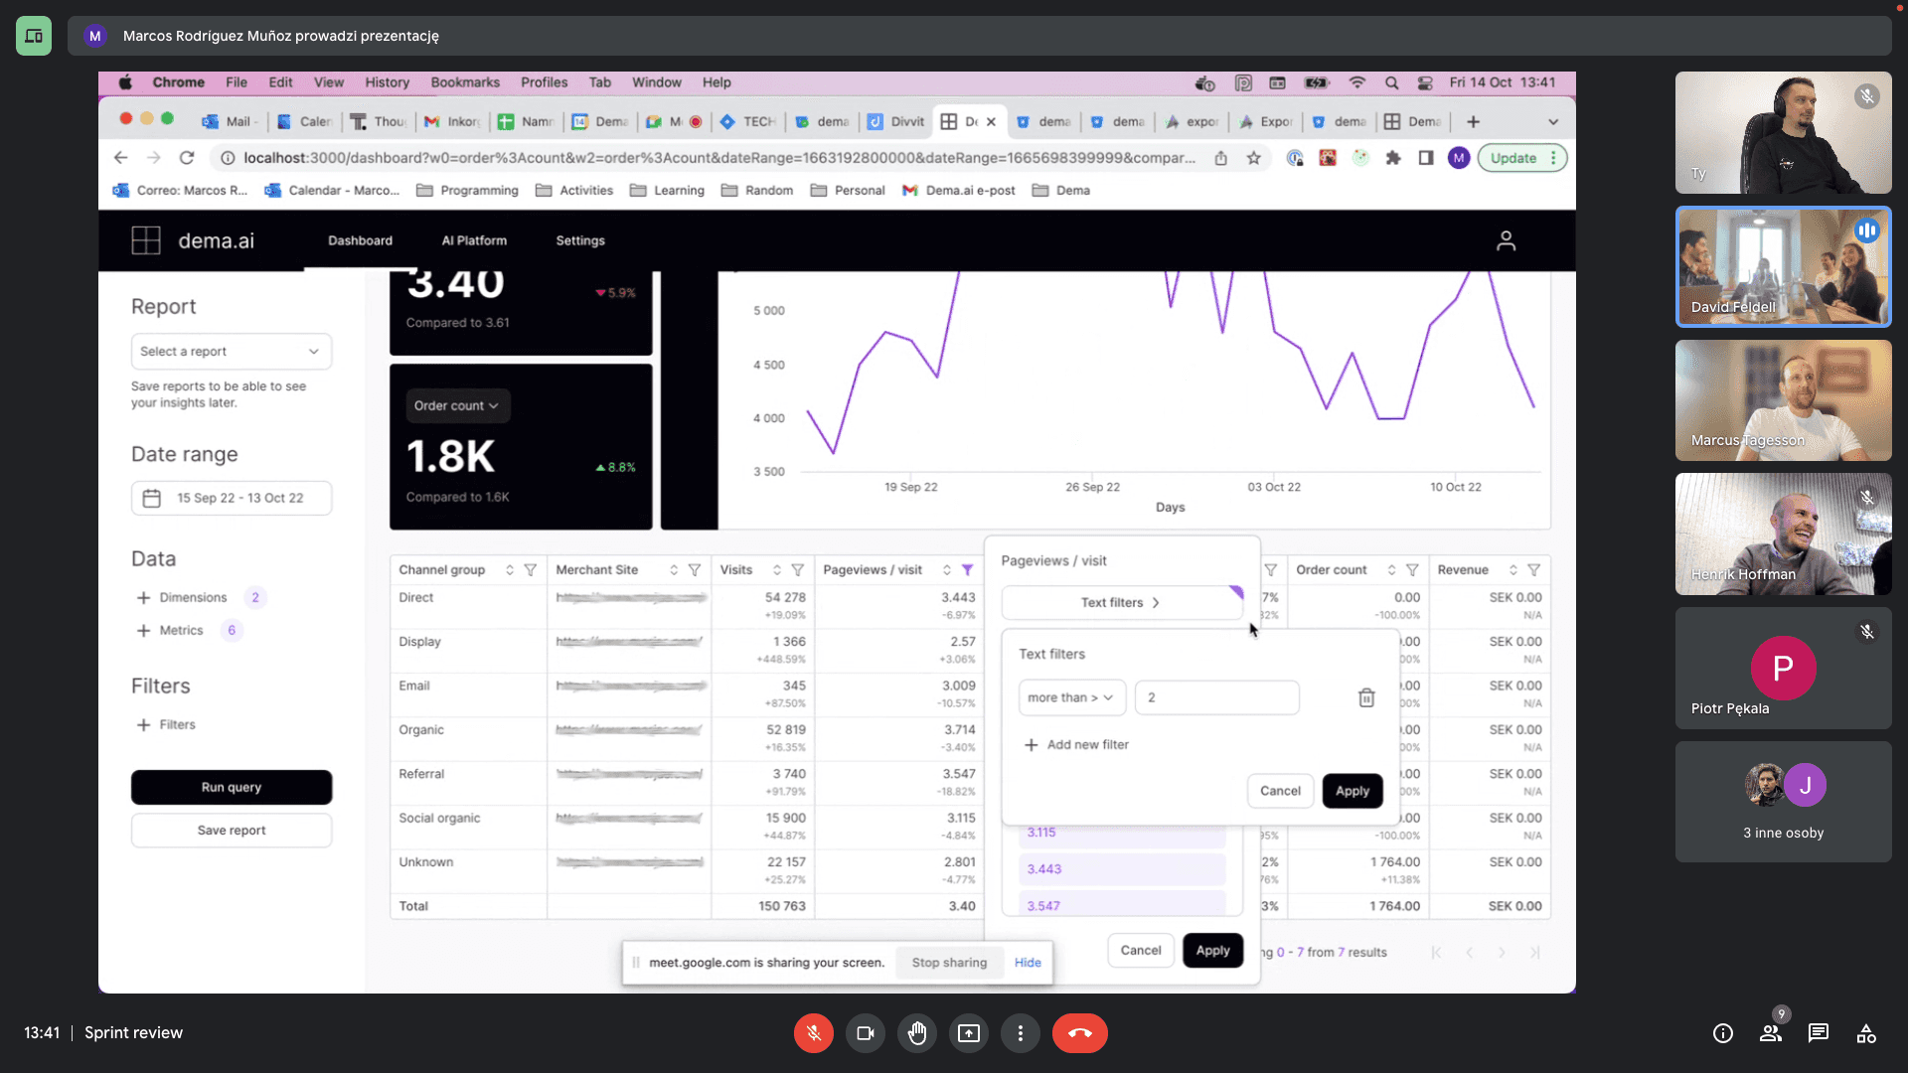Click the Add new filter plus icon

[x=1030, y=744]
